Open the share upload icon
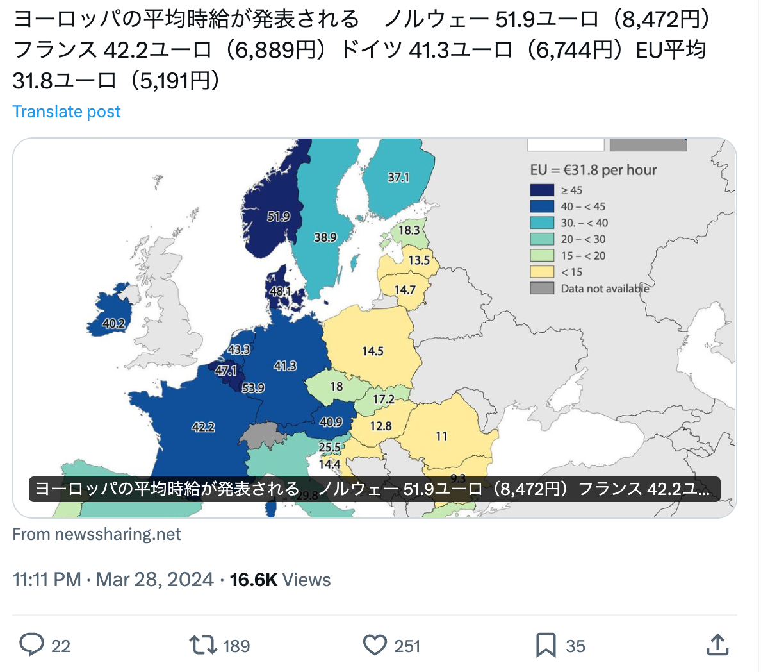761x672 pixels. point(717,645)
